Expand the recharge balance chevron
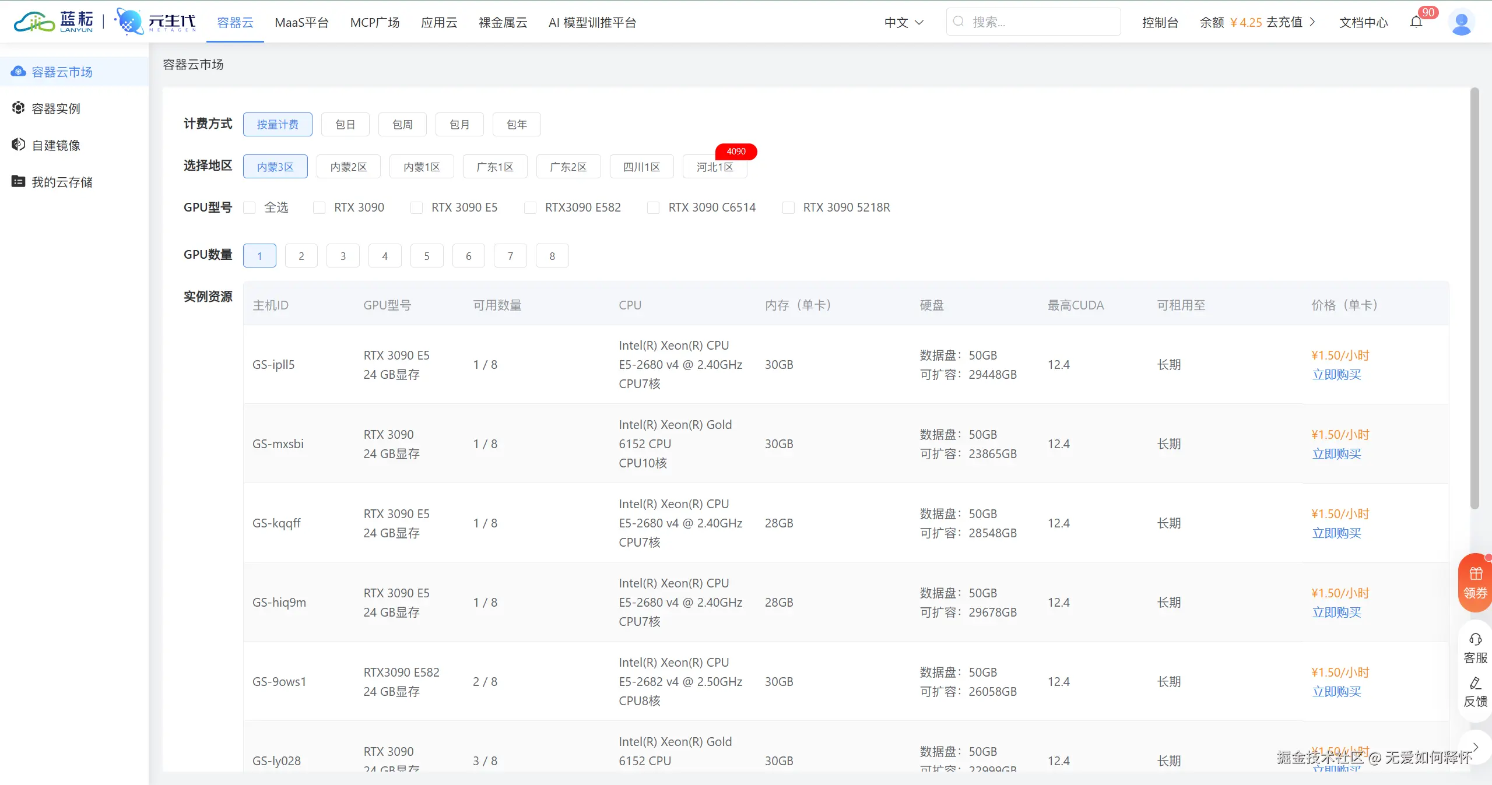 pos(1312,22)
